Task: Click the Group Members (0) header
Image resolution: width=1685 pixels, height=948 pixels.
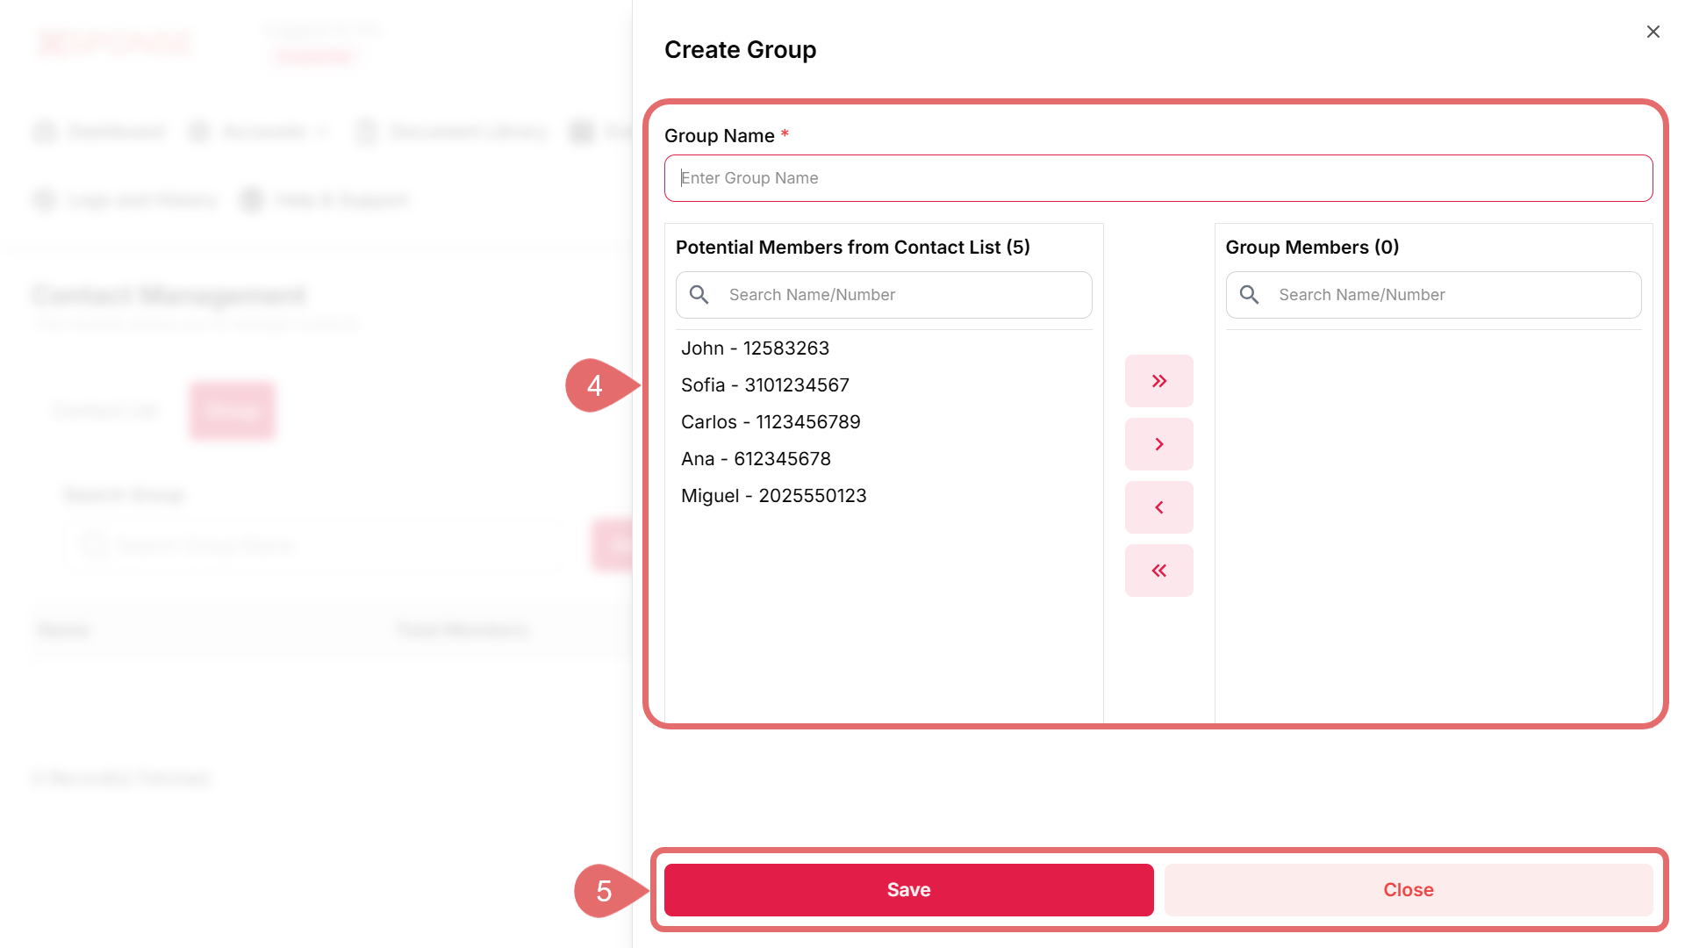Action: click(x=1312, y=248)
